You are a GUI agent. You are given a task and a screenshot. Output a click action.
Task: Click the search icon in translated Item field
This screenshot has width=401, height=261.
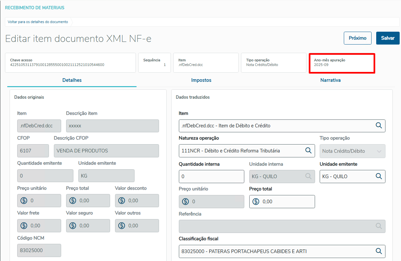pyautogui.click(x=379, y=126)
